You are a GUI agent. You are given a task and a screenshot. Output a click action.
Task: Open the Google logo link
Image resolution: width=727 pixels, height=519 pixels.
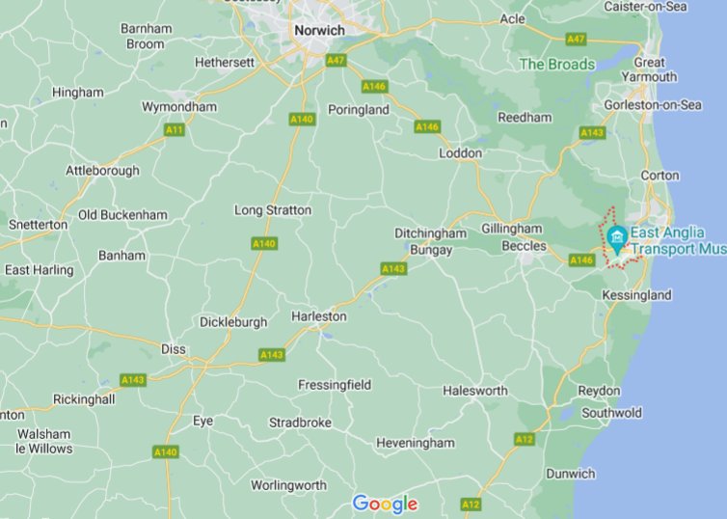point(386,505)
